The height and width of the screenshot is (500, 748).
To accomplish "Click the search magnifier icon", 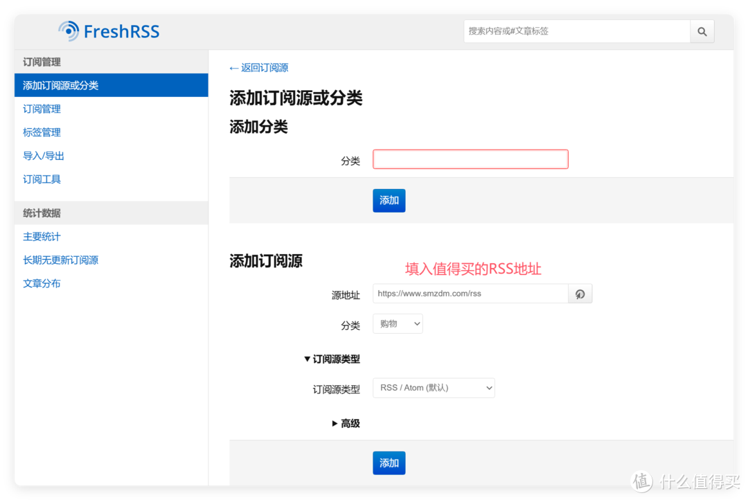I will [x=702, y=31].
